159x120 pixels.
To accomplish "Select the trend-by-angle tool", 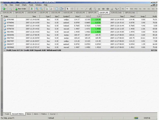I will 112,9.
